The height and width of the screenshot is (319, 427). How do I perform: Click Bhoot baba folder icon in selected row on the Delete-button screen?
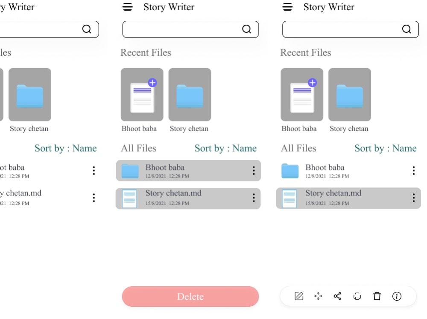(x=130, y=171)
